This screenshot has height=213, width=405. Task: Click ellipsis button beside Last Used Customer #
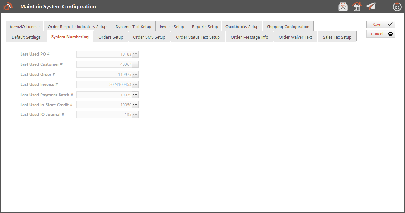point(135,64)
